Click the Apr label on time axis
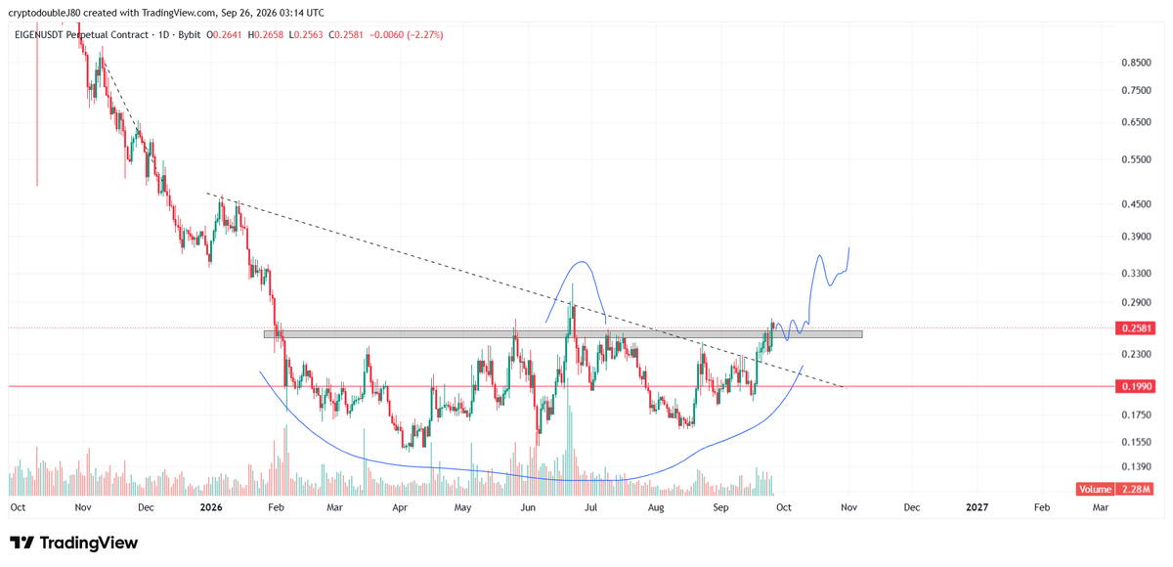1173x567 pixels. [399, 508]
